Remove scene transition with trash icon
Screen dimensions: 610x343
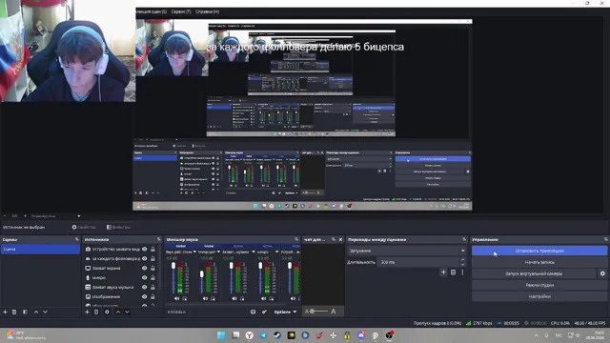454,272
